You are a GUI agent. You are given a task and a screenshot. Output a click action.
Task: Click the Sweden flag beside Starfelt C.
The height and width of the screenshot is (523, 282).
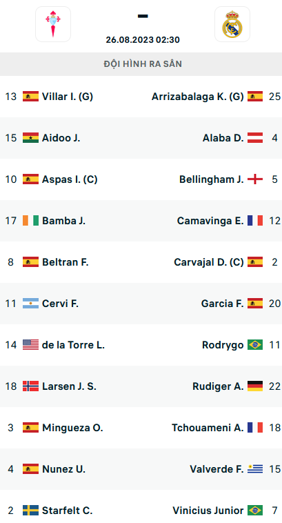[30, 510]
